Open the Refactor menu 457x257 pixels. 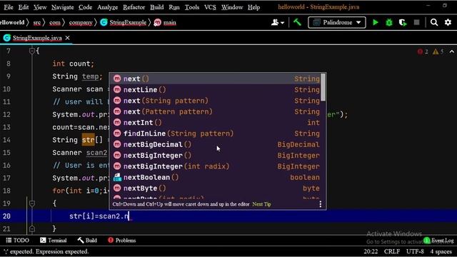pos(134,7)
